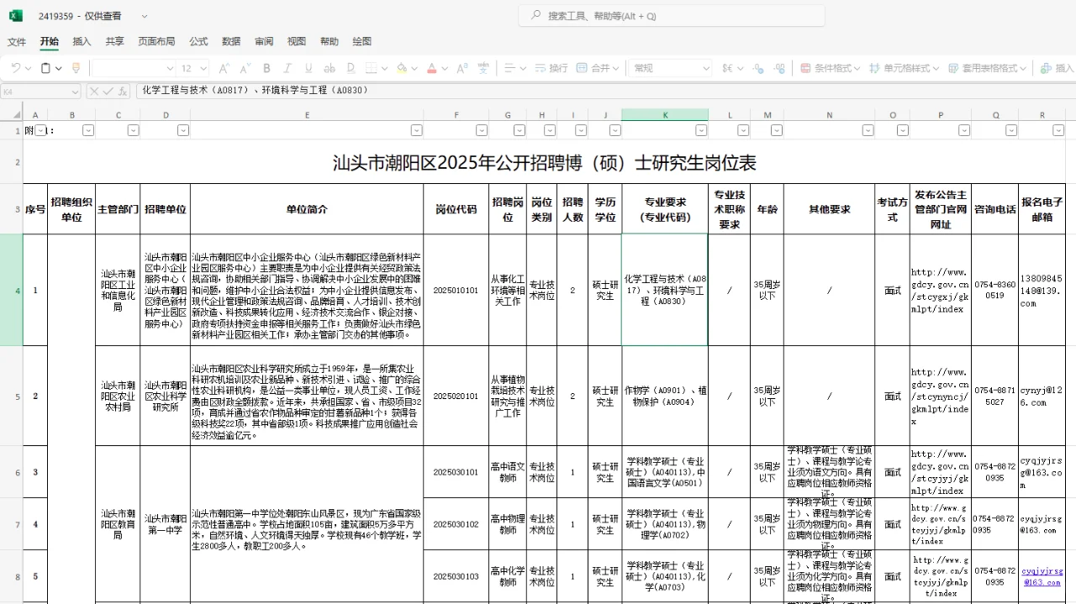Image resolution: width=1076 pixels, height=604 pixels.
Task: Toggle wrap text (换行) for selection
Action: click(x=550, y=67)
